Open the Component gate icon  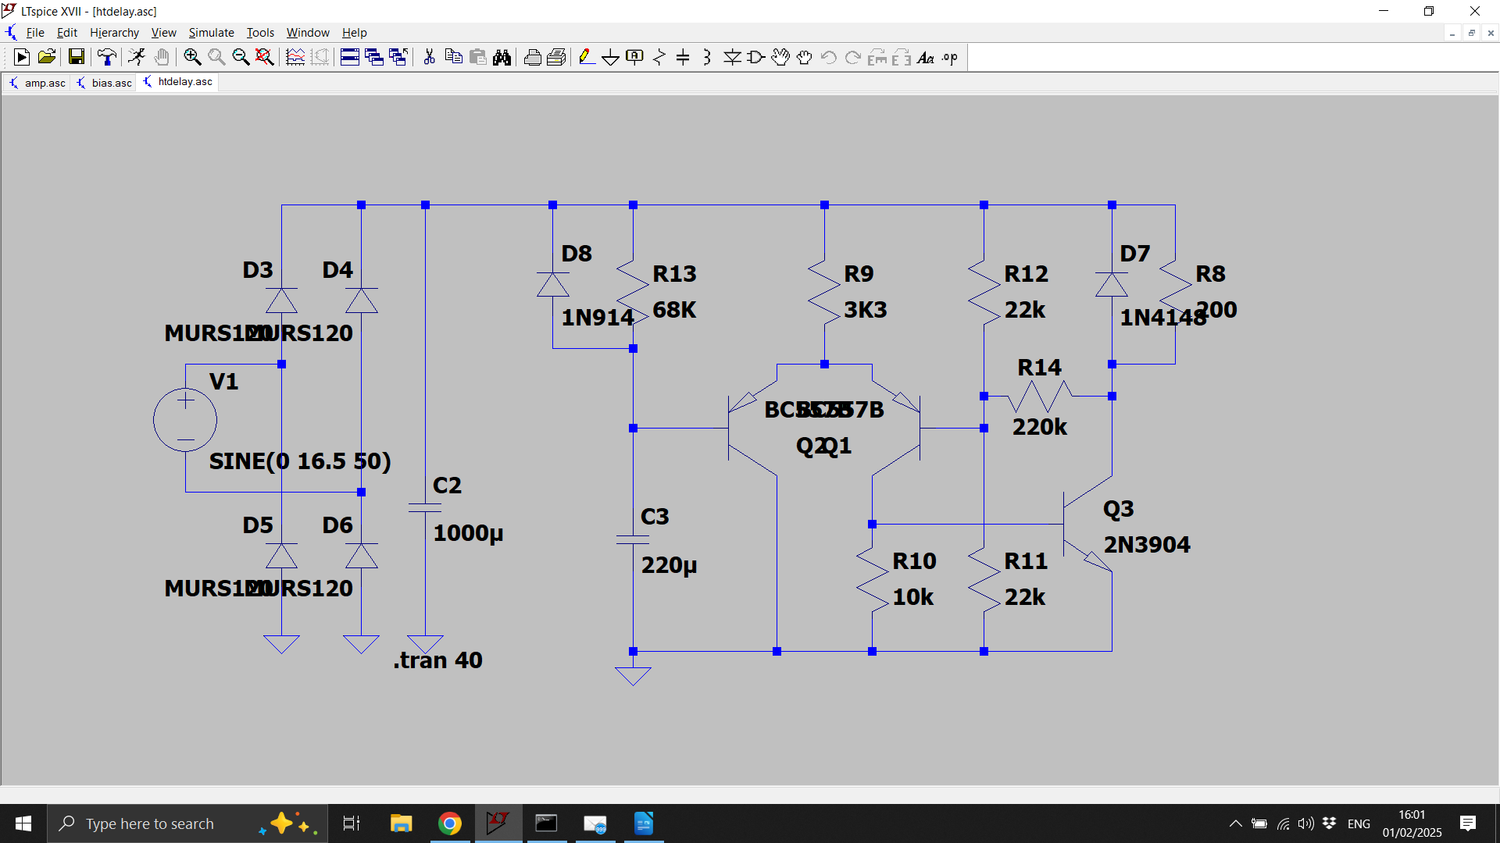[x=755, y=57]
